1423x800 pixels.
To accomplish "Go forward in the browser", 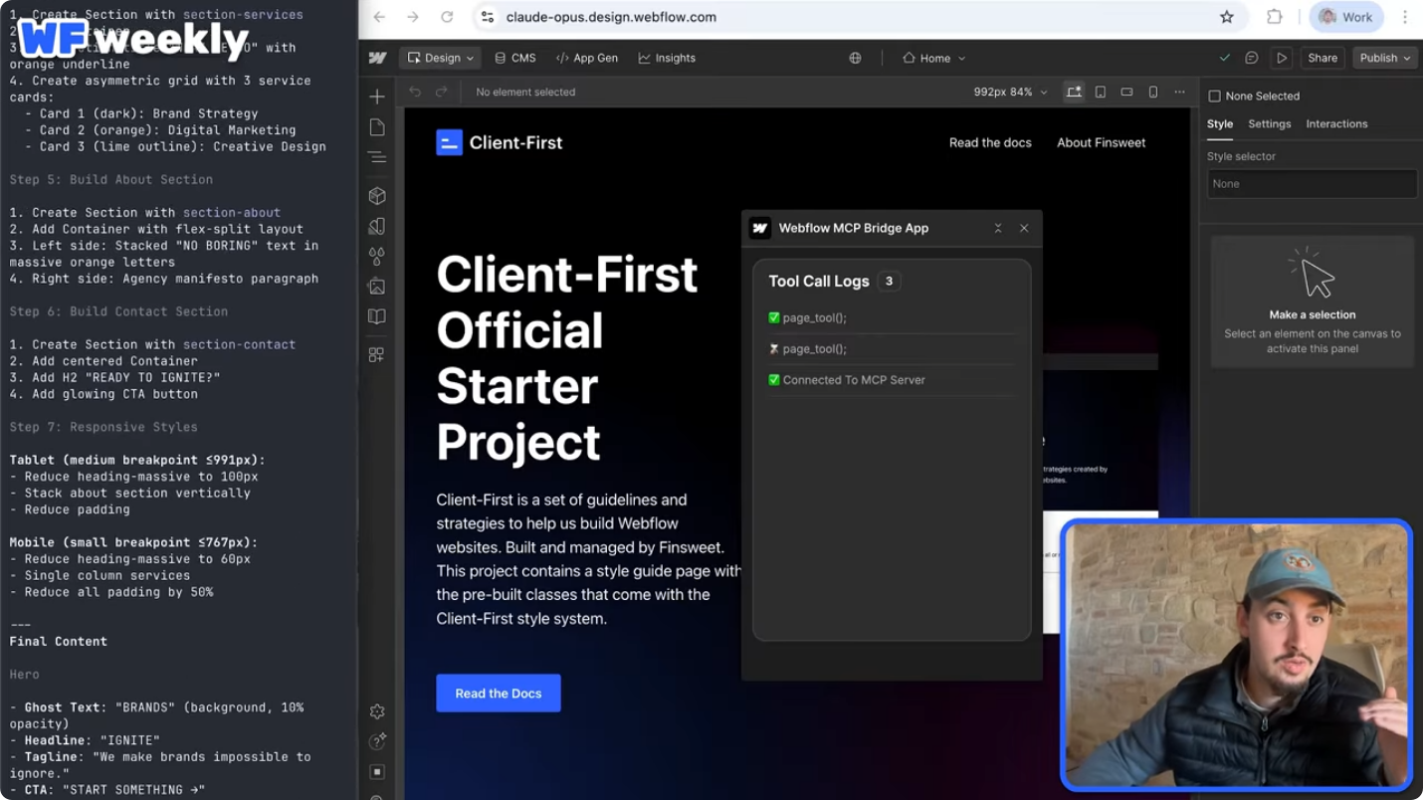I will (413, 17).
